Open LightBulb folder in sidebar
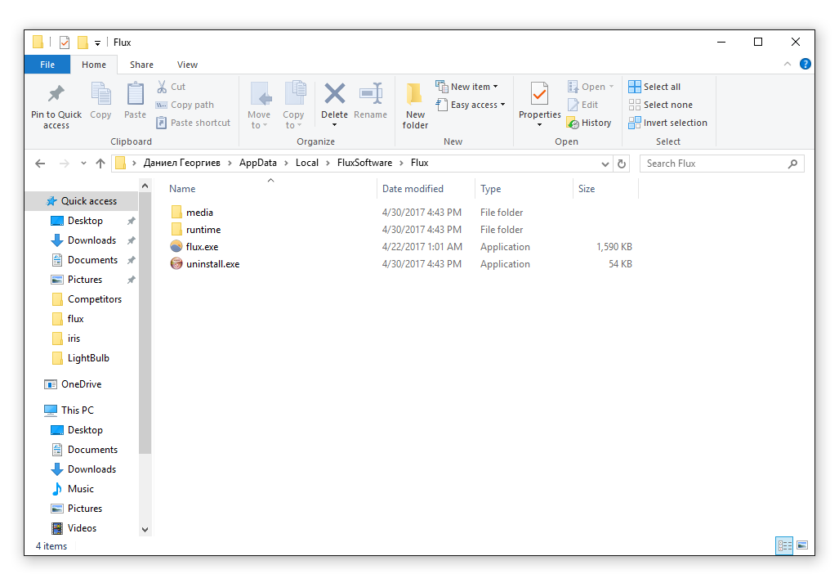839x583 pixels. point(88,358)
